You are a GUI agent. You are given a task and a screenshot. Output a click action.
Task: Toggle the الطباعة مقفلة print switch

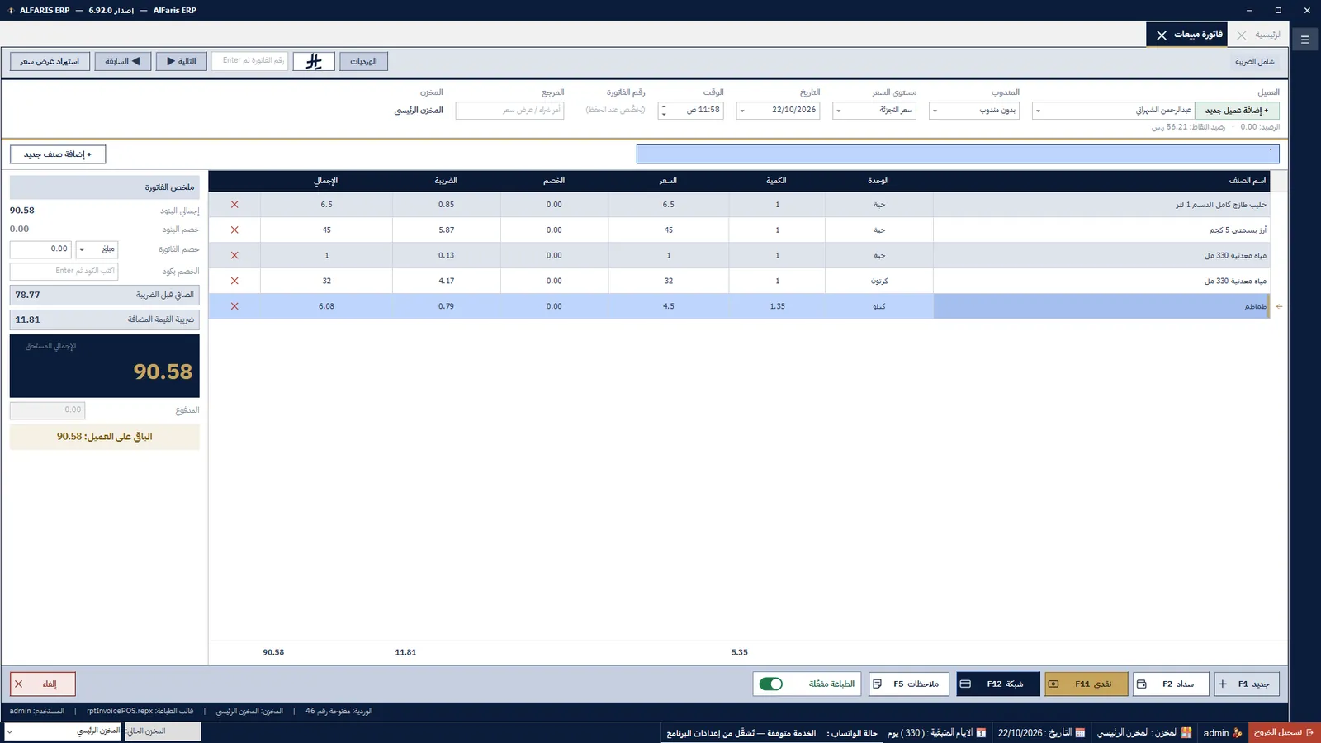tap(770, 684)
